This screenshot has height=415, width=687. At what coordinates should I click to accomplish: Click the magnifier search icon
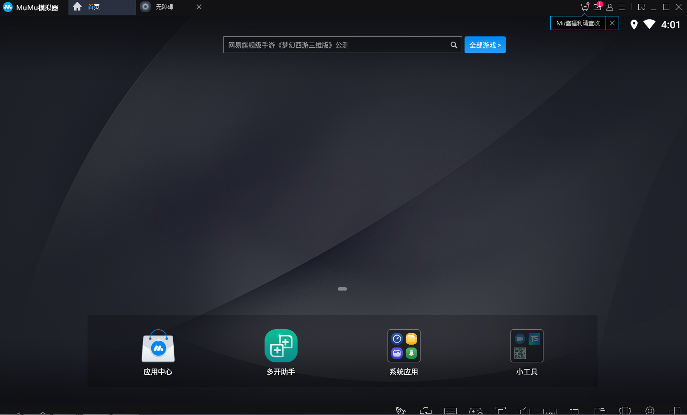point(454,45)
